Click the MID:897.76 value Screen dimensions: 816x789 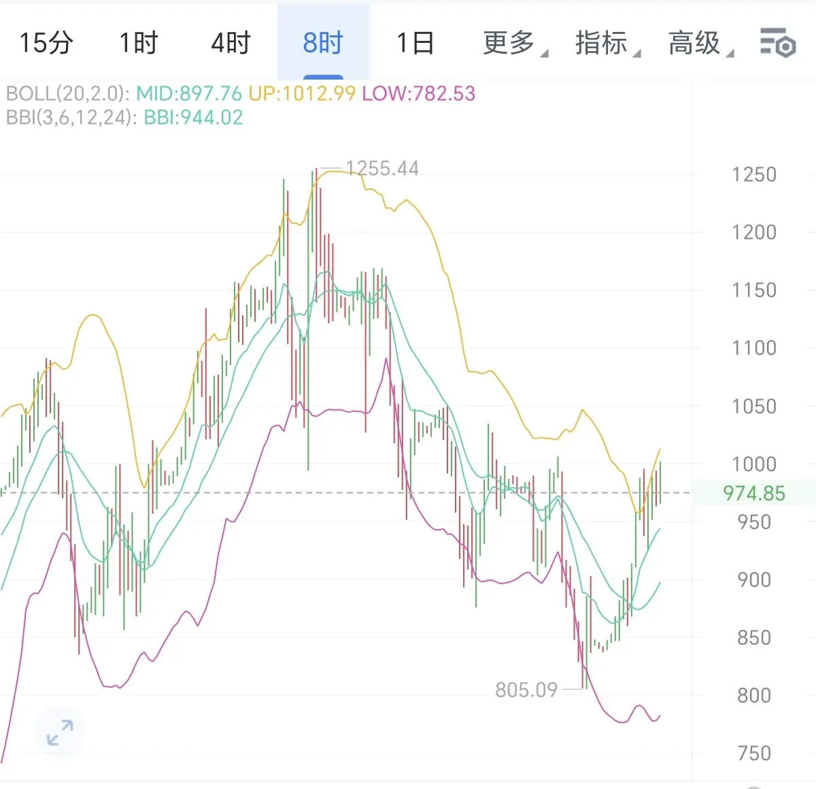[x=189, y=93]
